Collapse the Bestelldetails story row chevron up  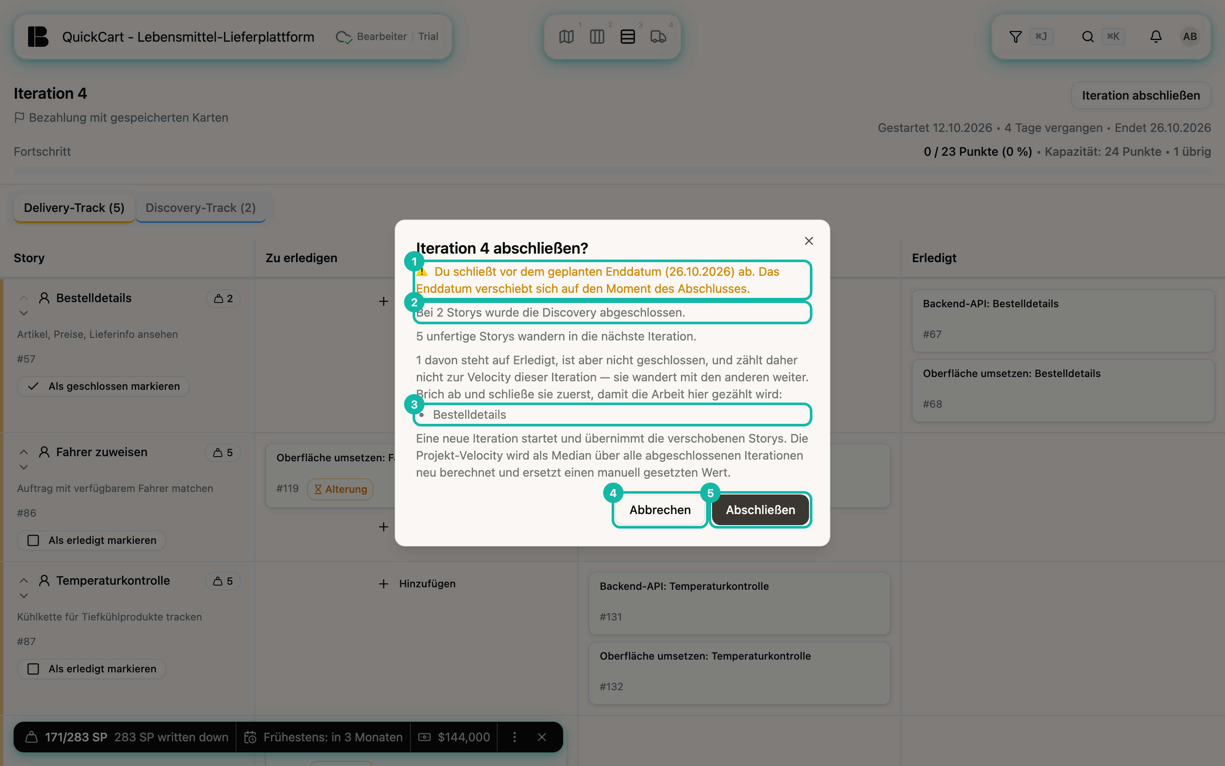(24, 298)
